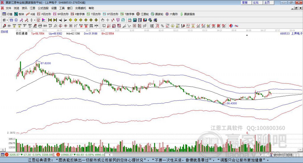The width and height of the screenshot is (303, 163).
Task: Click the 深 Shenzhen index badge
Action: click(58, 155)
